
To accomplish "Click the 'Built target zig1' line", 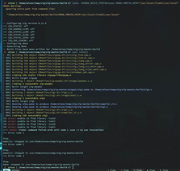I will click(x=19, y=101).
